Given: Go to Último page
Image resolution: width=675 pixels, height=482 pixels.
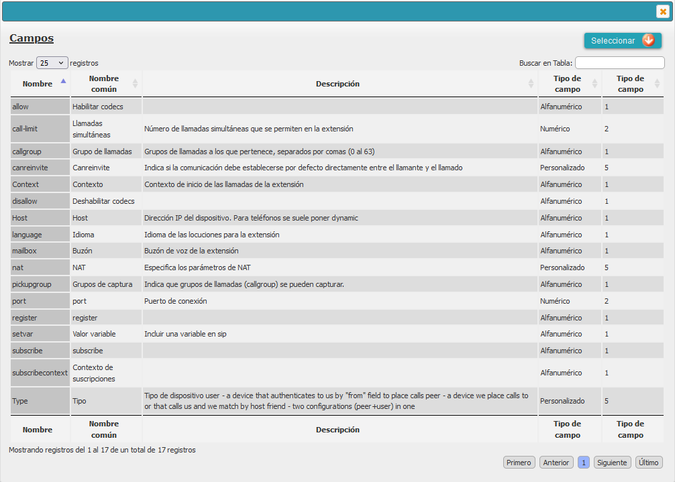Looking at the screenshot, I should (x=648, y=462).
